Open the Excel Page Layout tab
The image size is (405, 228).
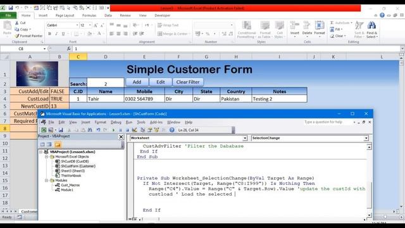(x=65, y=15)
